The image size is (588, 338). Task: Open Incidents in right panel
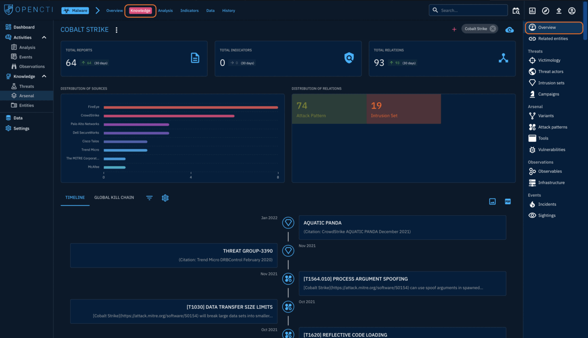(554, 204)
